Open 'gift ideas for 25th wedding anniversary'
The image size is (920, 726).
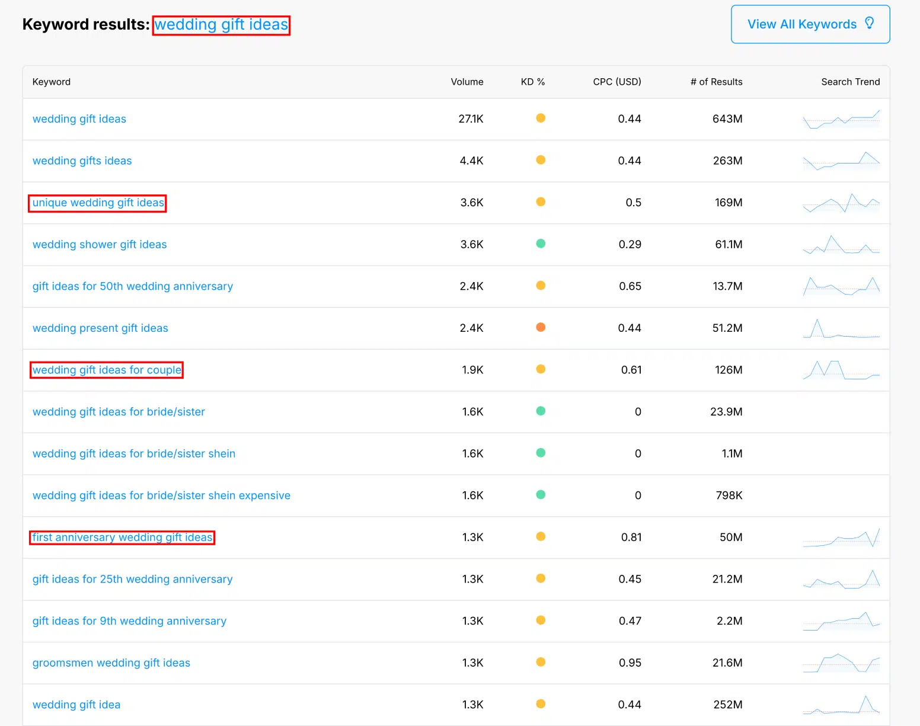[132, 579]
